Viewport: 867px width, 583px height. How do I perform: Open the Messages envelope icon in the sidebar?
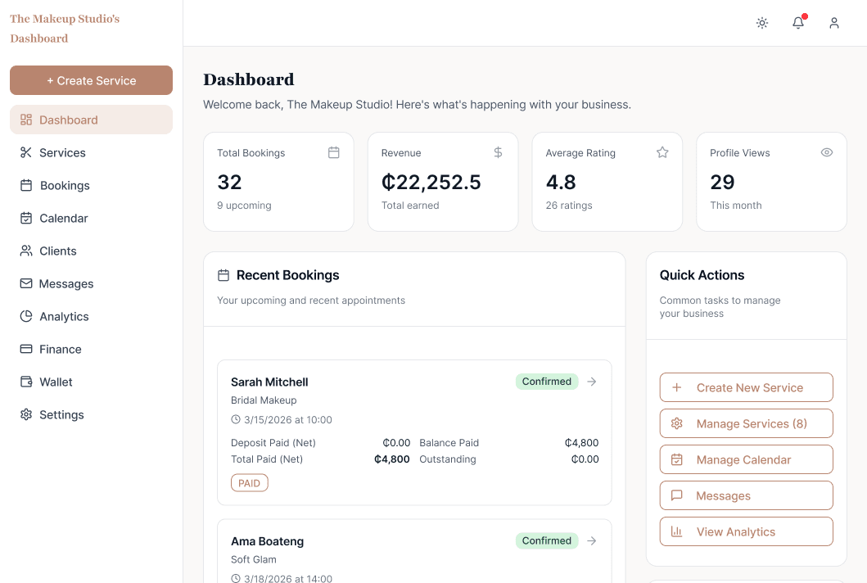(x=25, y=283)
